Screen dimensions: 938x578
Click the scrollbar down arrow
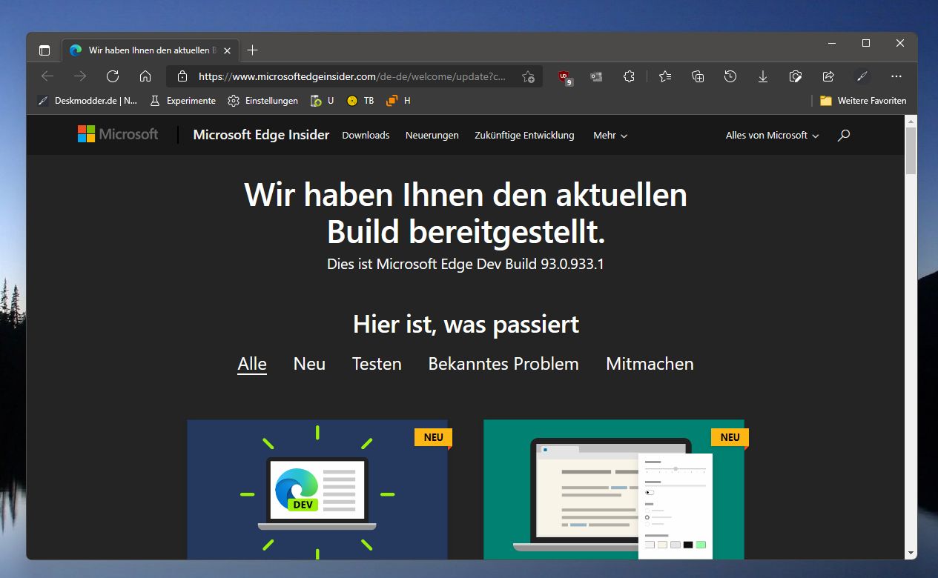point(911,553)
